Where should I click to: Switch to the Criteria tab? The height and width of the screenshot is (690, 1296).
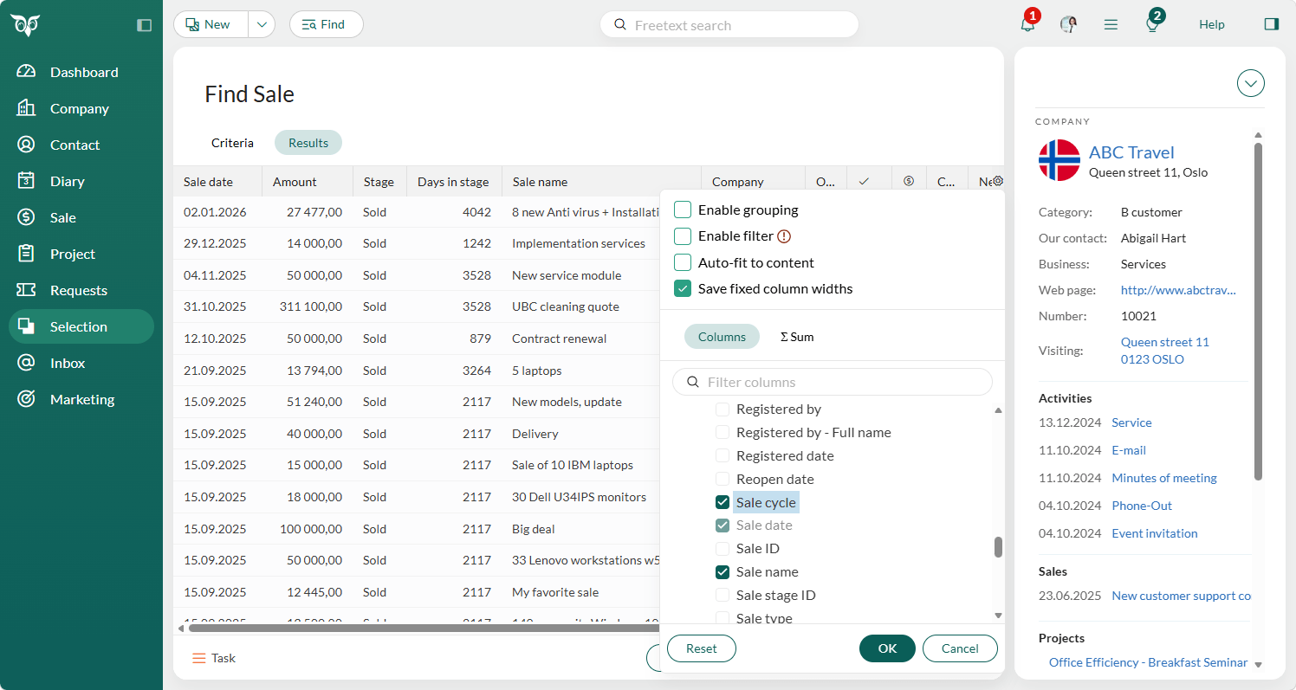click(x=232, y=143)
